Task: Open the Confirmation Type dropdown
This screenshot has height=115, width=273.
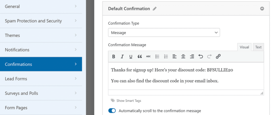Action: pyautogui.click(x=164, y=33)
